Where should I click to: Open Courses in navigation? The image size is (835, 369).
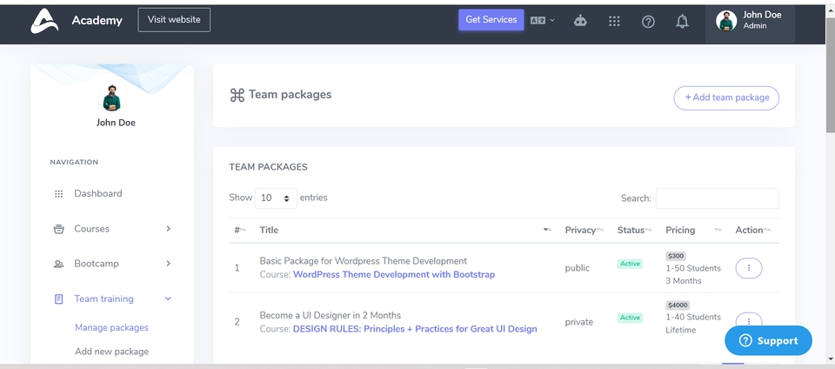tap(91, 229)
